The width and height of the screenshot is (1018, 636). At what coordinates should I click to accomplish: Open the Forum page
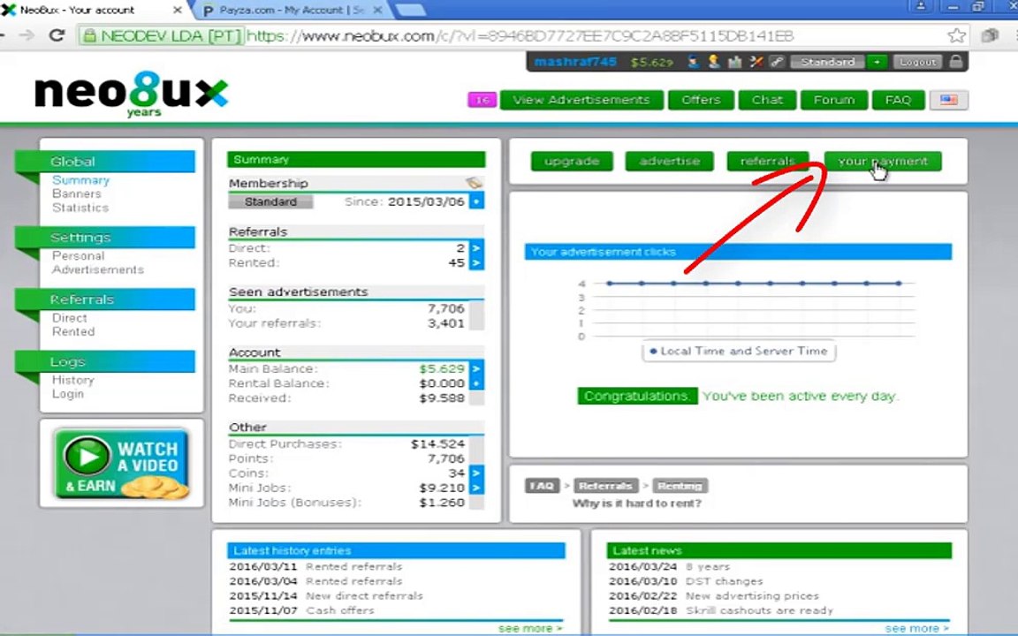(834, 100)
